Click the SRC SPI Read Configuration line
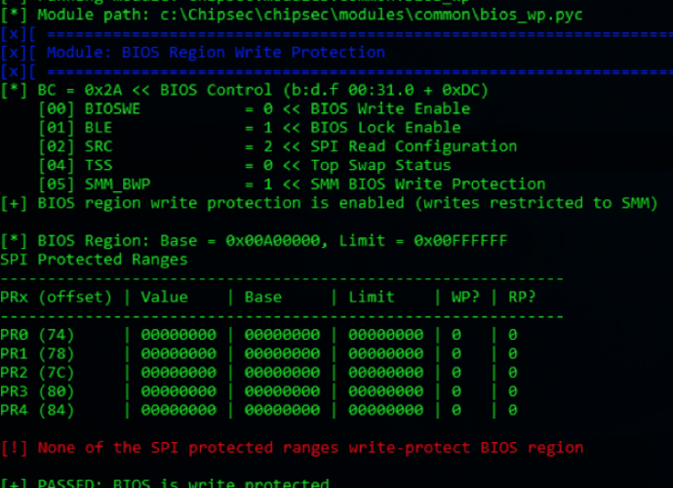673x488 pixels. 278,146
